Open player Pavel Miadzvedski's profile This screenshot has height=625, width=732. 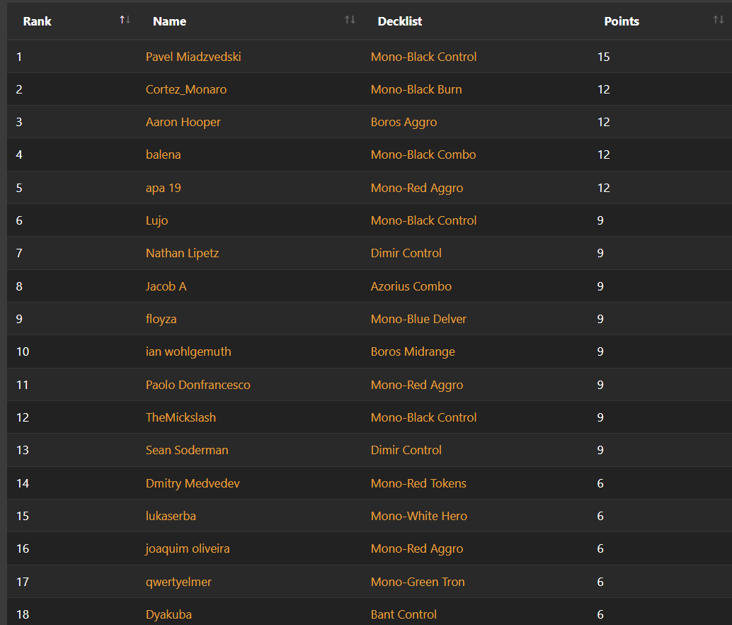[193, 57]
